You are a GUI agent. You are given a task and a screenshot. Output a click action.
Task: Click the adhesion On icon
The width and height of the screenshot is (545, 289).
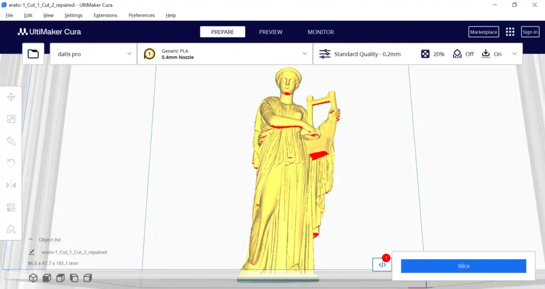coord(485,54)
